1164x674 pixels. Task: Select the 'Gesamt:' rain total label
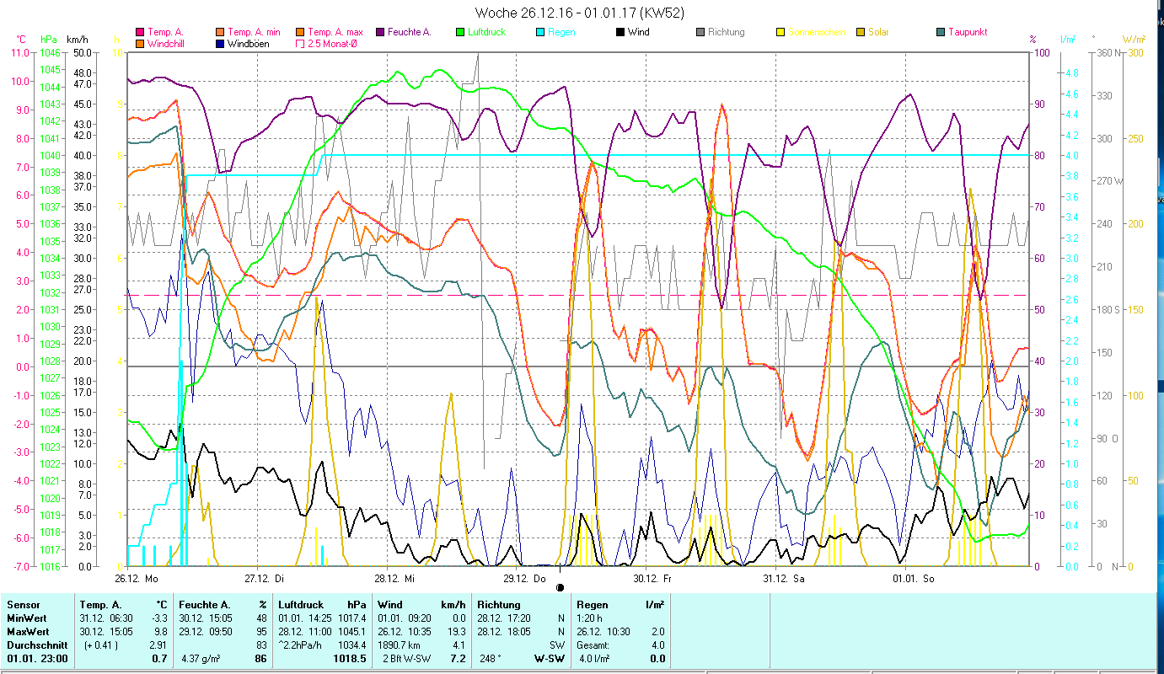593,645
